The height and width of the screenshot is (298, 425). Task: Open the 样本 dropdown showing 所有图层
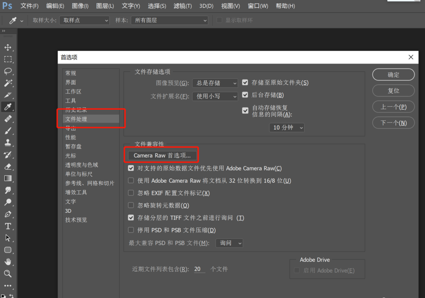169,20
